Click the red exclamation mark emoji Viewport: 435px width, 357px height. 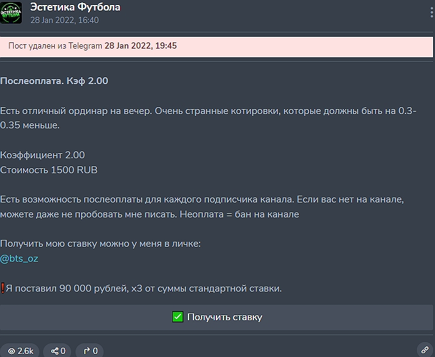click(x=2, y=288)
